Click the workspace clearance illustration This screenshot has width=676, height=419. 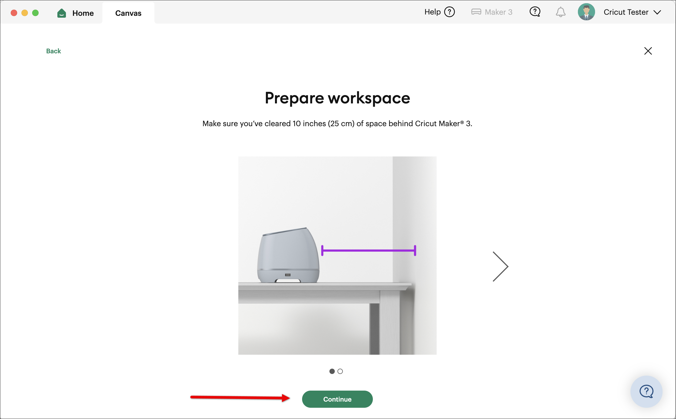tap(337, 255)
